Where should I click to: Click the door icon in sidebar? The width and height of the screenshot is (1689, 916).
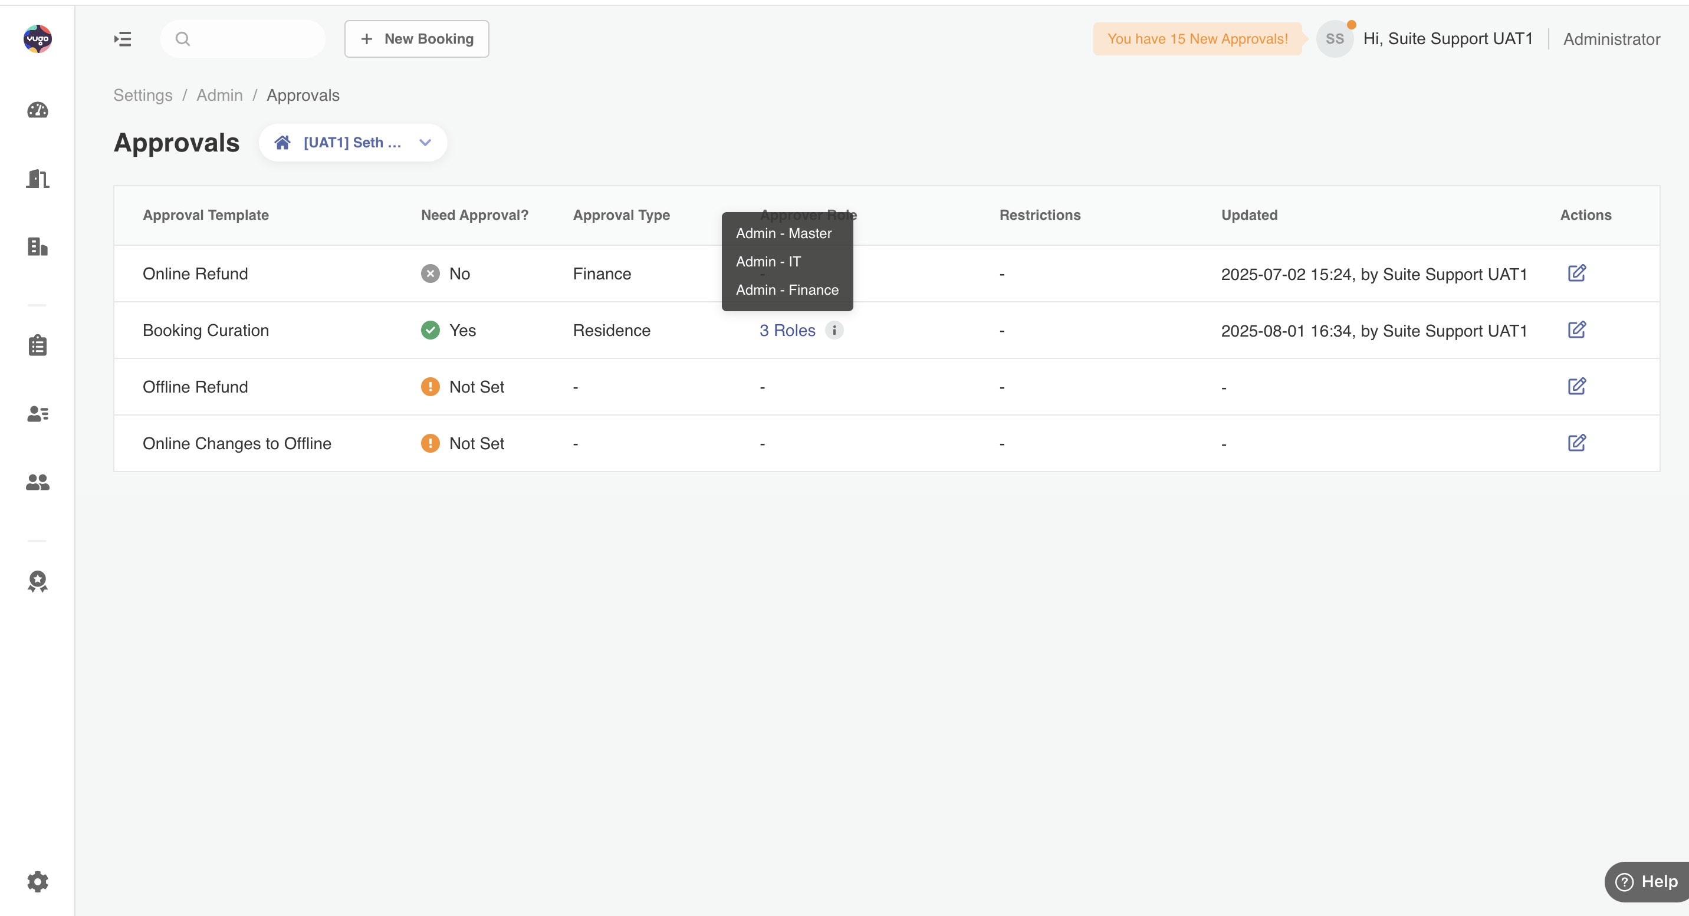[37, 178]
